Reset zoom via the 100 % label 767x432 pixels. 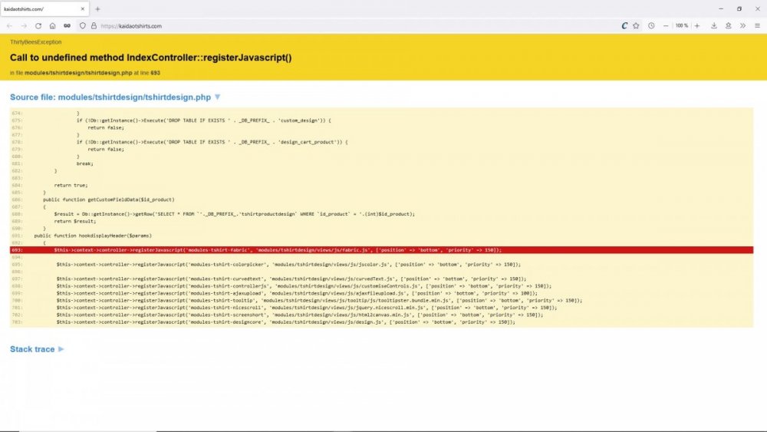point(681,26)
